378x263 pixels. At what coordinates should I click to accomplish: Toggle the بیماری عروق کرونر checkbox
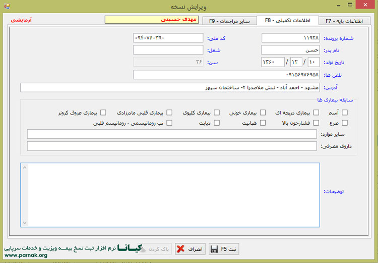103,113
